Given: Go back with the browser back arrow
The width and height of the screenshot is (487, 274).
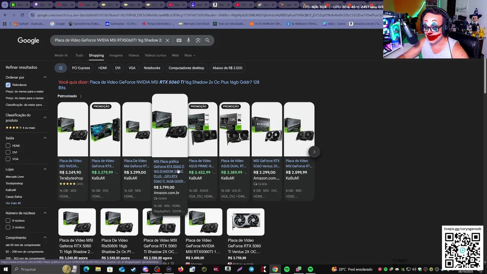Looking at the screenshot, I should pos(5,15).
